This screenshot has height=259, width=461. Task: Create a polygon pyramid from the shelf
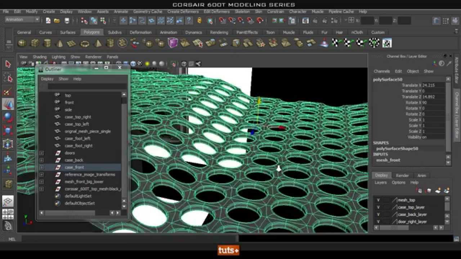97,44
